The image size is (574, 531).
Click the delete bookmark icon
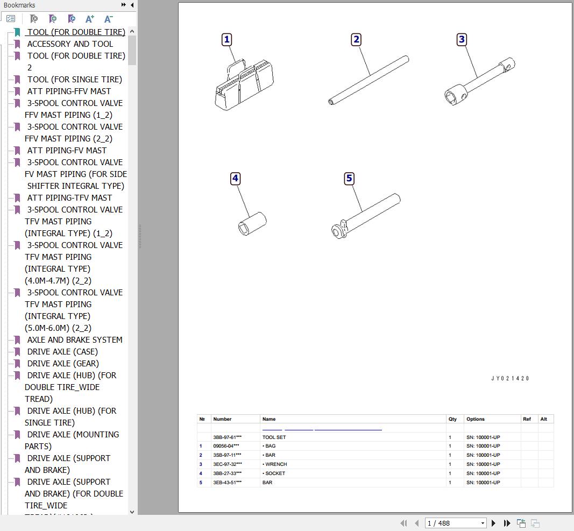click(x=34, y=19)
